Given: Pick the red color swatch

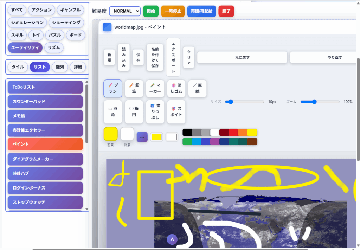Looking at the screenshot, I should coord(233,132).
